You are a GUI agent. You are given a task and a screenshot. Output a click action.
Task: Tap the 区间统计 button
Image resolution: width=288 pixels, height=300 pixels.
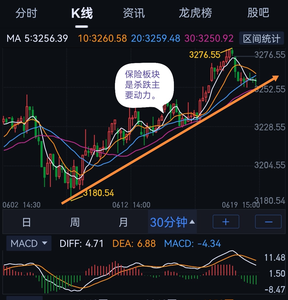(261, 38)
